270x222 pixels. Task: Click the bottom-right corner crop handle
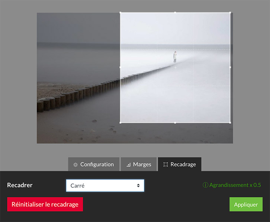230,122
